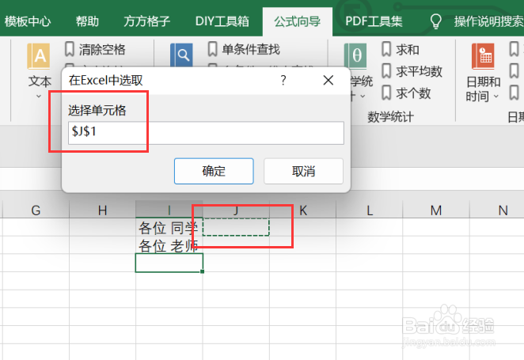Image resolution: width=524 pixels, height=360 pixels.
Task: Click the 选择单元格 input field
Action: click(x=206, y=133)
